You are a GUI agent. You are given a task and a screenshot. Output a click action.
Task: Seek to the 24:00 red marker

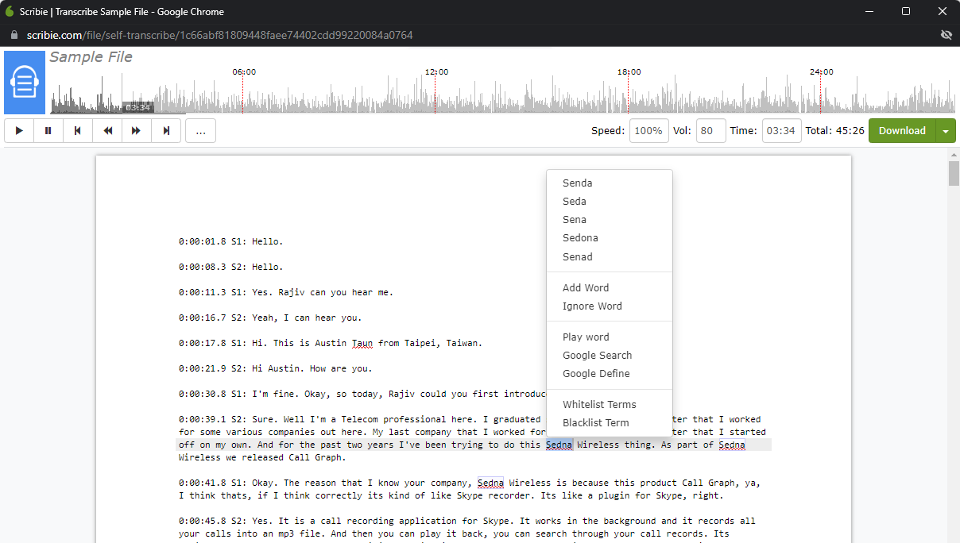click(x=821, y=72)
